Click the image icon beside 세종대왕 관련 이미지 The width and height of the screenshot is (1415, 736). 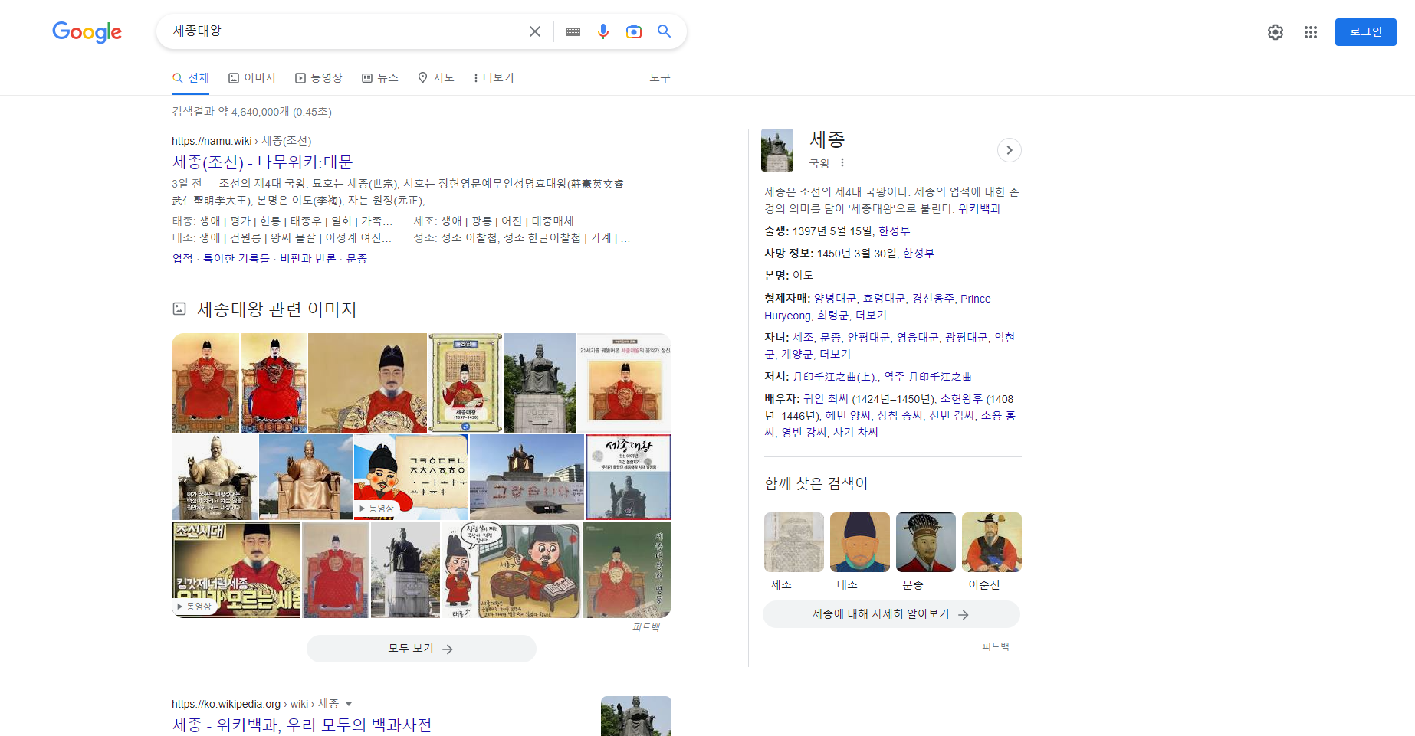179,309
